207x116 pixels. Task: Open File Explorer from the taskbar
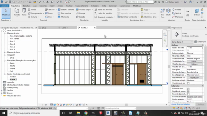click(x=78, y=113)
